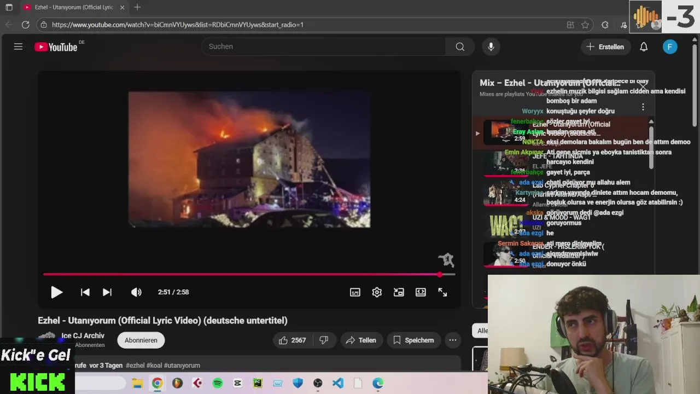Open FL Studio from the taskbar
Screen dimensions: 700x394
(x=177, y=383)
